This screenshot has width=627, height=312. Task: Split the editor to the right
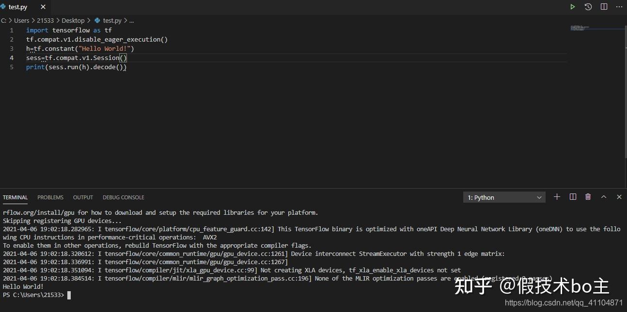(x=604, y=7)
